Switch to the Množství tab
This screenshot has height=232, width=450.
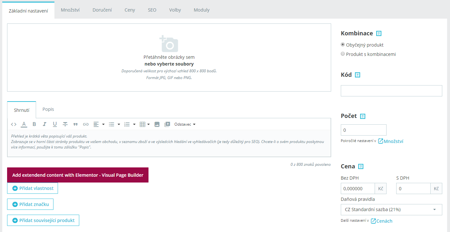click(x=70, y=10)
